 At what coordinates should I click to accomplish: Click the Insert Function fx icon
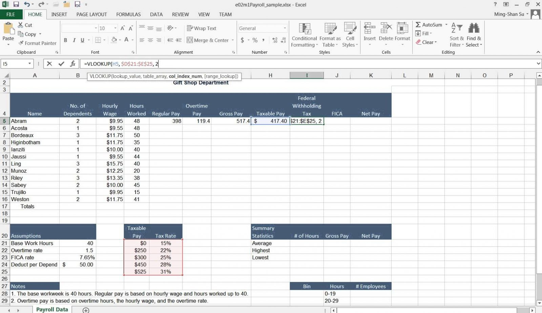[x=72, y=64]
